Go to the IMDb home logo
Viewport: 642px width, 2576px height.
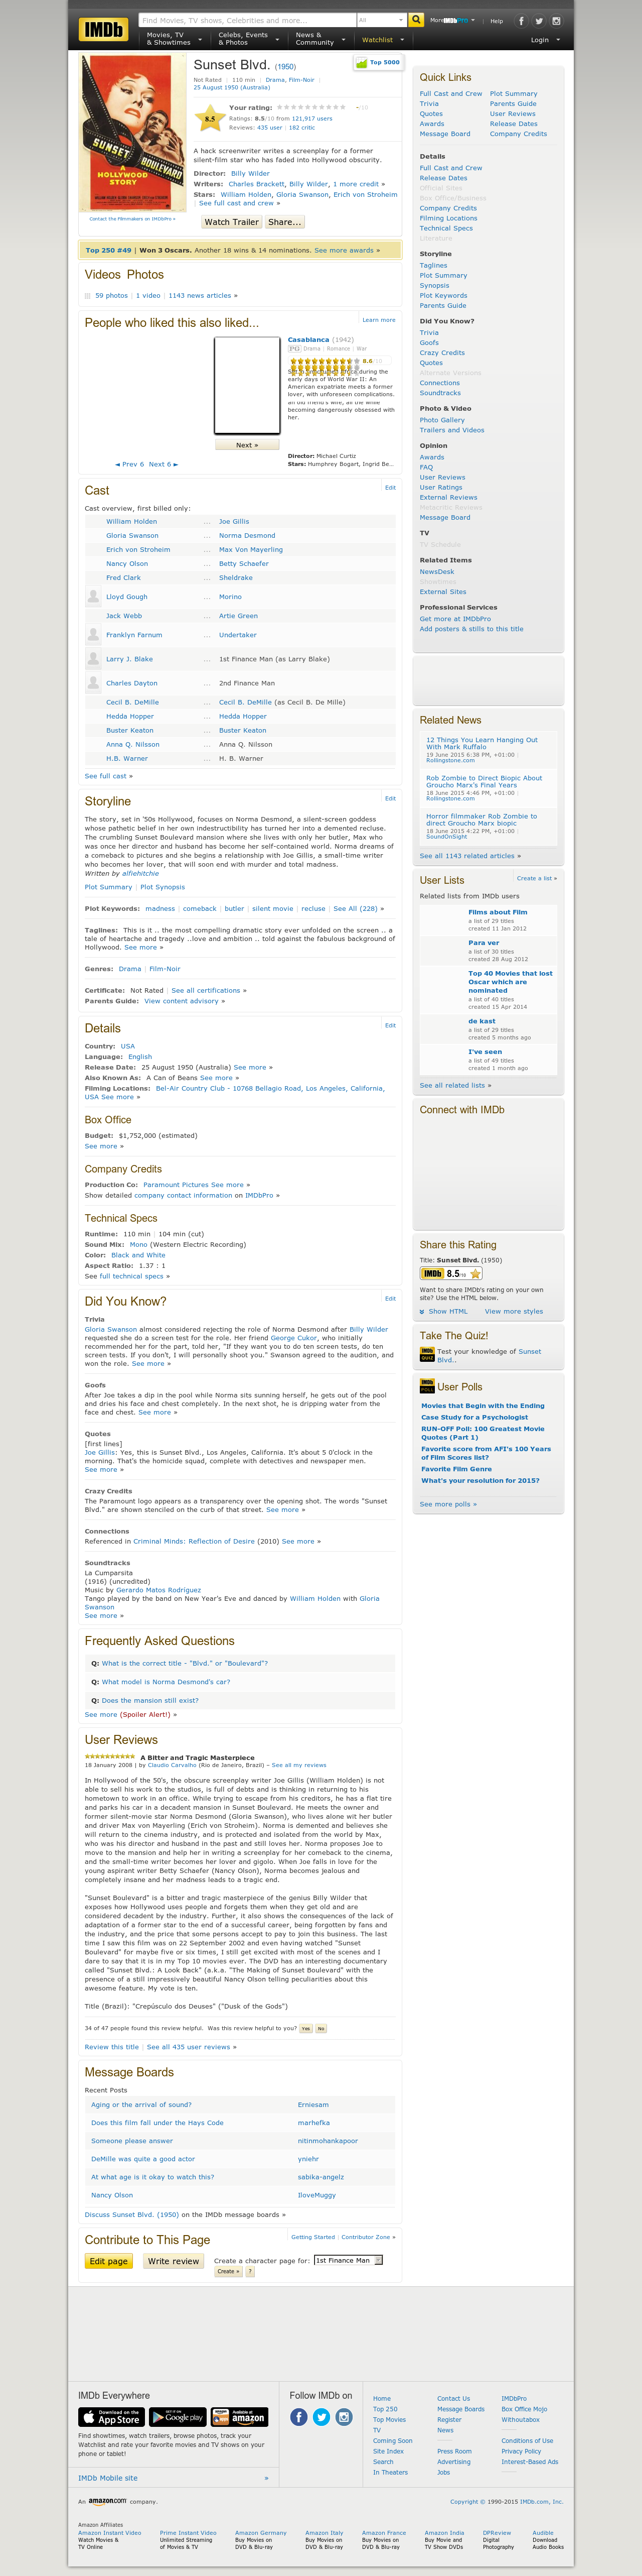[x=103, y=30]
